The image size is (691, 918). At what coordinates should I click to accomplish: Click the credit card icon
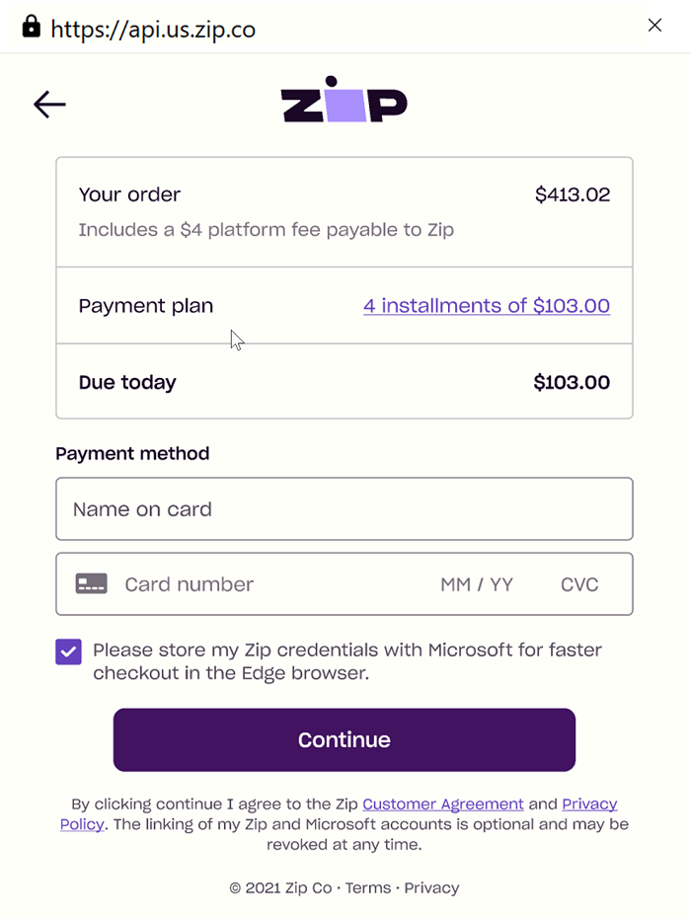pyautogui.click(x=92, y=584)
